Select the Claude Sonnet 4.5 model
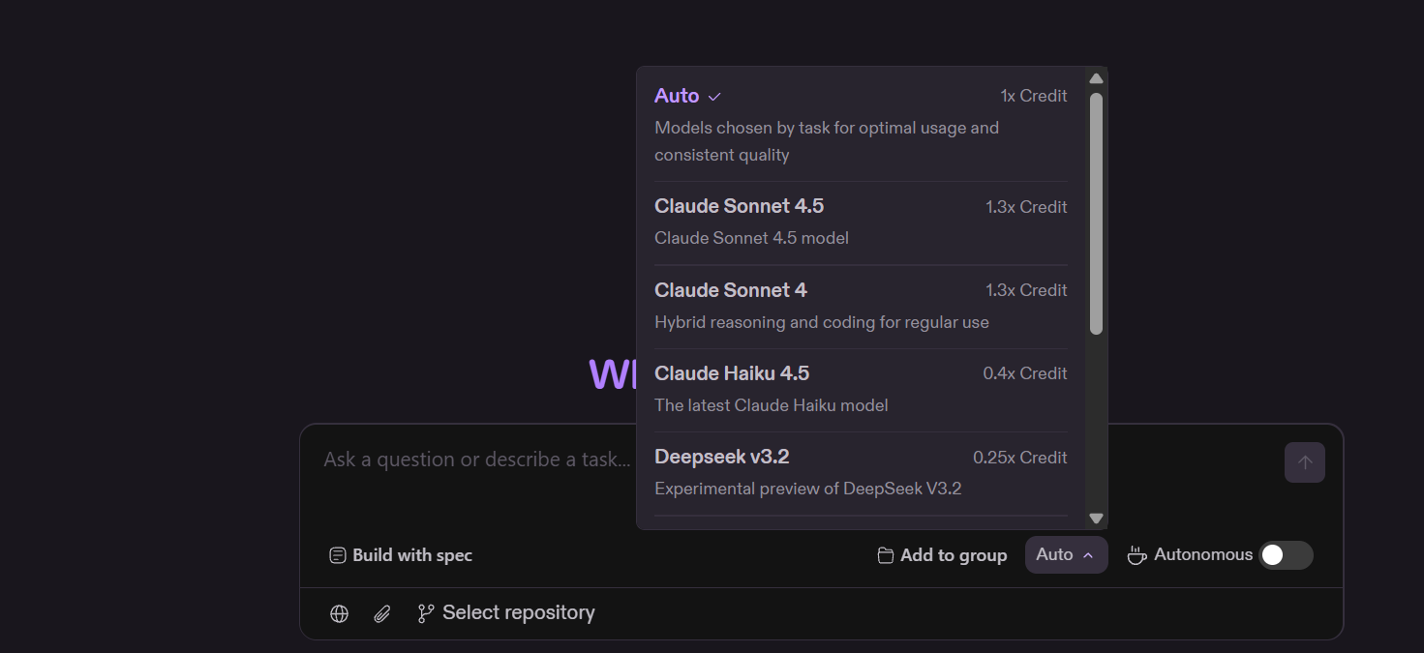The width and height of the screenshot is (1424, 653). [x=861, y=223]
